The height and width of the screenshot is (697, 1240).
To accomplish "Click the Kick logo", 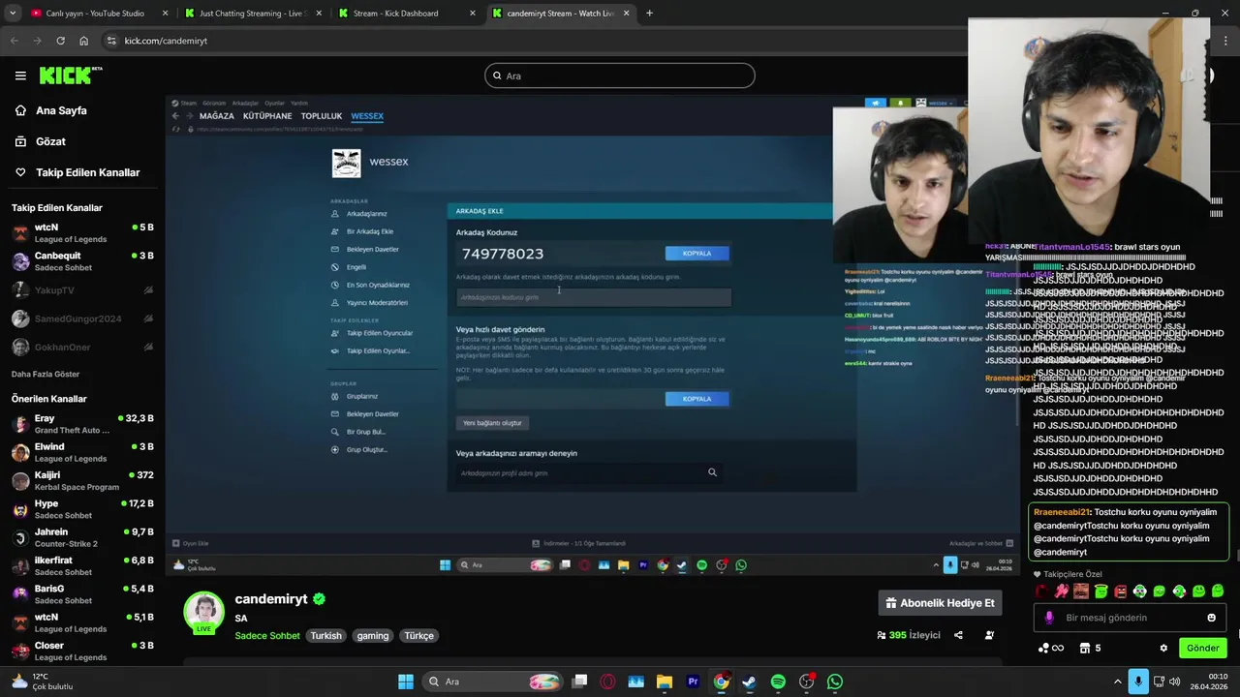I will [70, 76].
